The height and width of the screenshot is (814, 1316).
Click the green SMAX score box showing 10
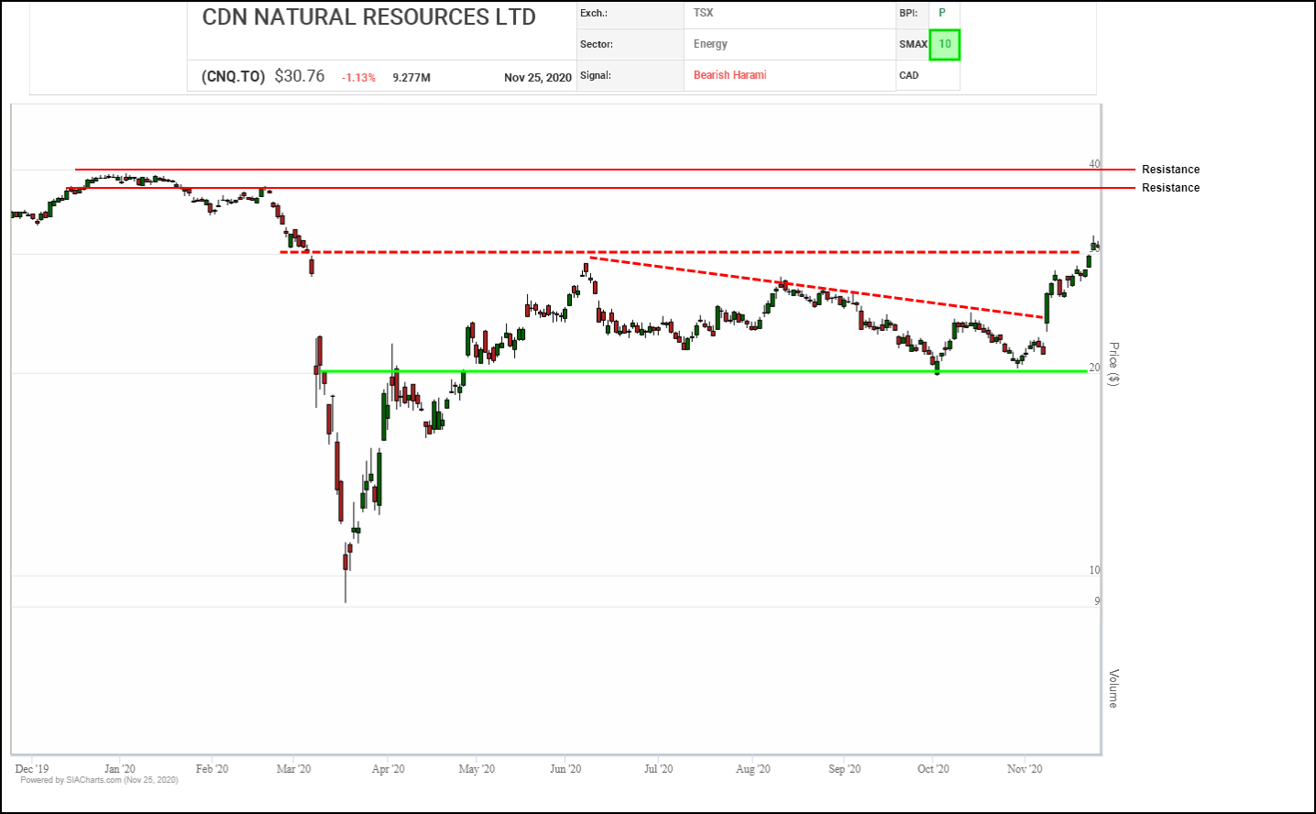944,44
